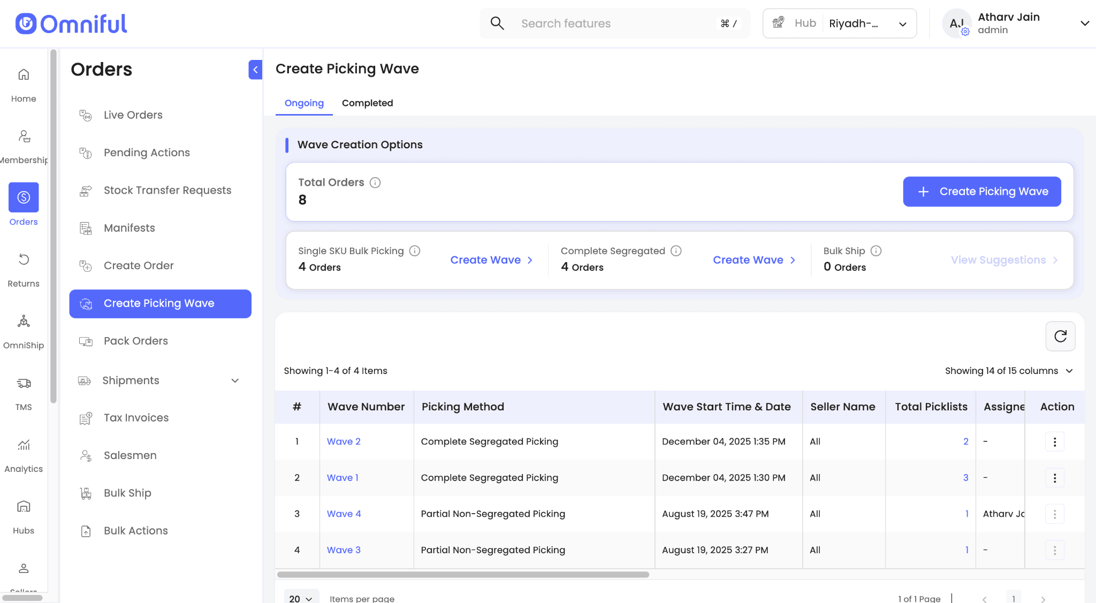Image resolution: width=1096 pixels, height=603 pixels.
Task: Expand the Shipments submenu
Action: 235,380
